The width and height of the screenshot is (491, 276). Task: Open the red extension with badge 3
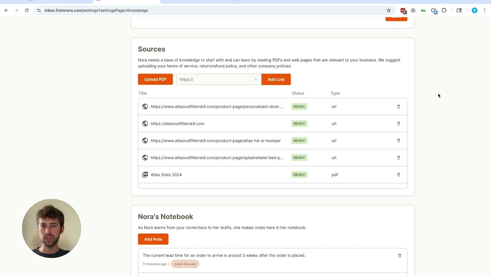point(403,11)
